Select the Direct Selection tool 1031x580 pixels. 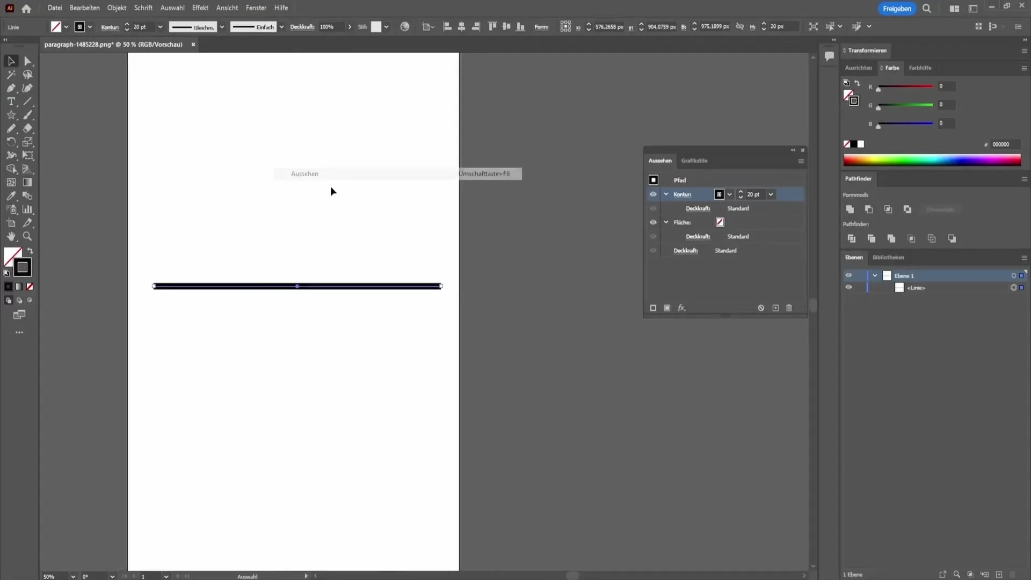(x=28, y=61)
